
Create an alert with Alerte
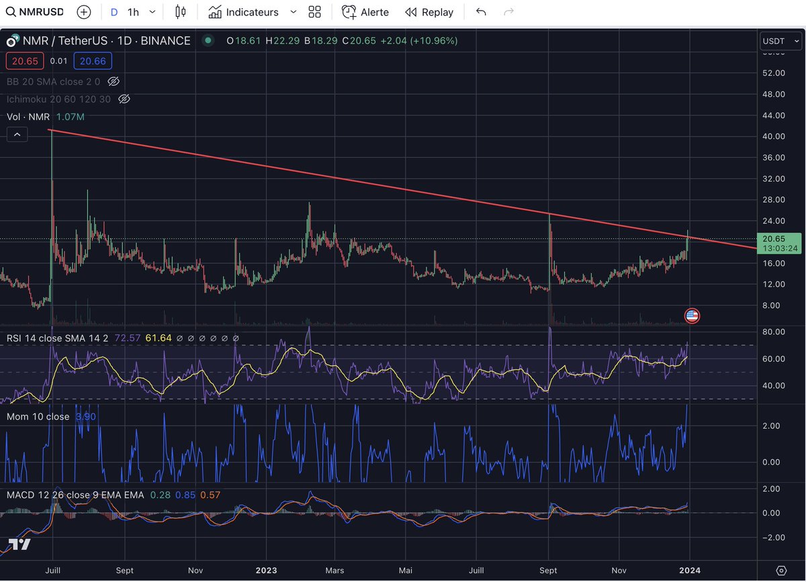(365, 12)
